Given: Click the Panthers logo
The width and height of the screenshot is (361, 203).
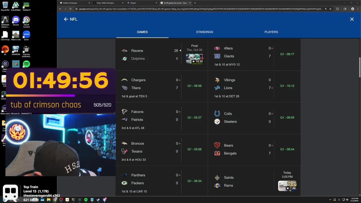Looking at the screenshot, I should coord(124,175).
